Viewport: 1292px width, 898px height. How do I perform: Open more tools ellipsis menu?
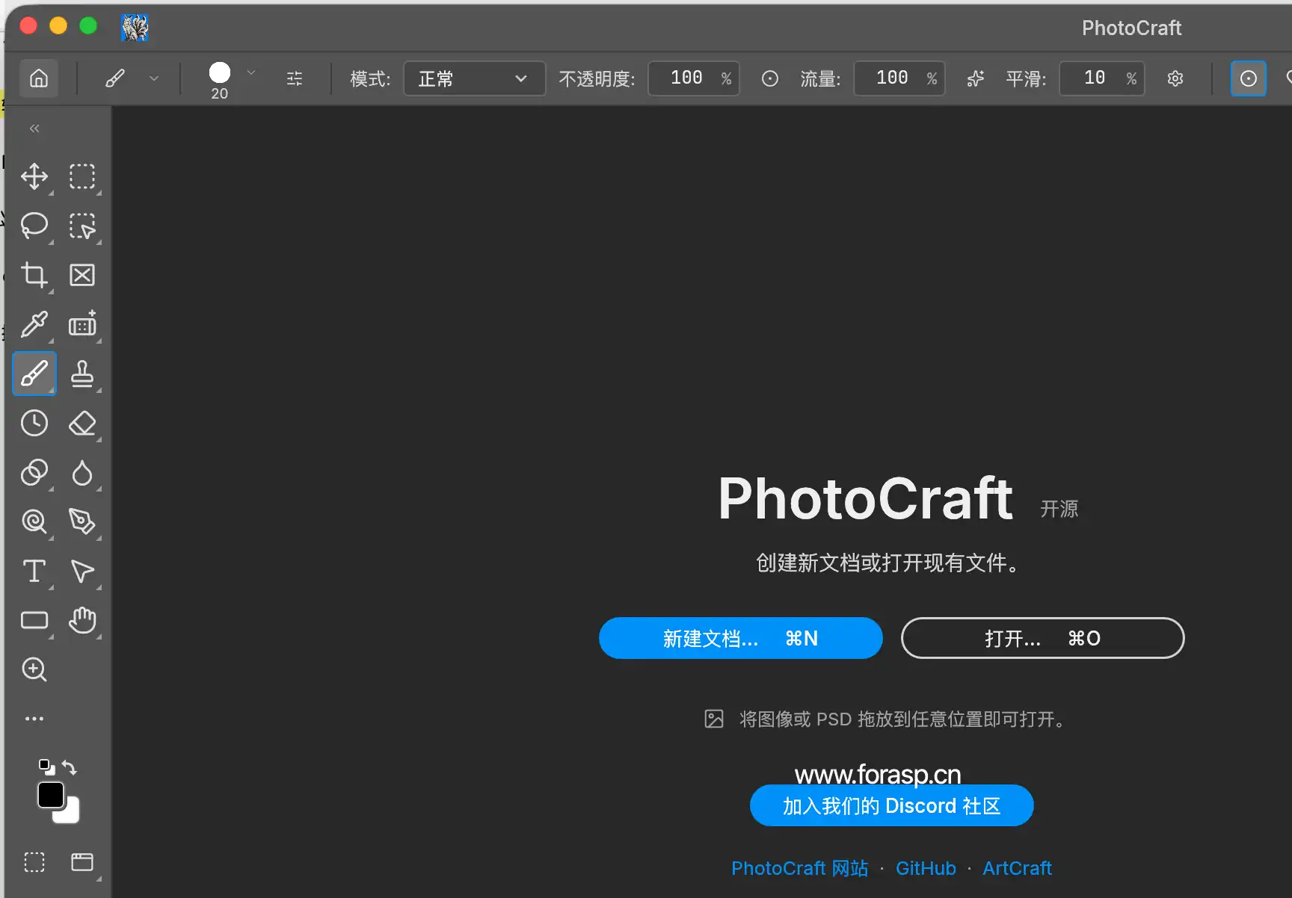click(34, 719)
